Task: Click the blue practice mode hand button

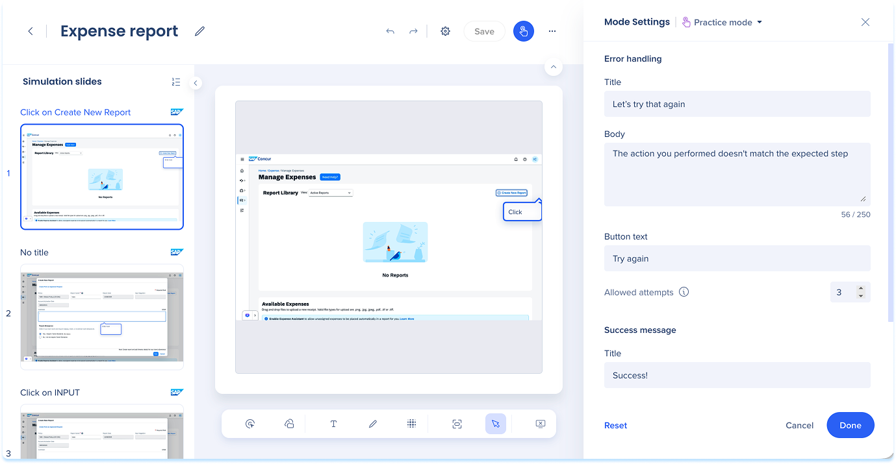Action: tap(523, 31)
